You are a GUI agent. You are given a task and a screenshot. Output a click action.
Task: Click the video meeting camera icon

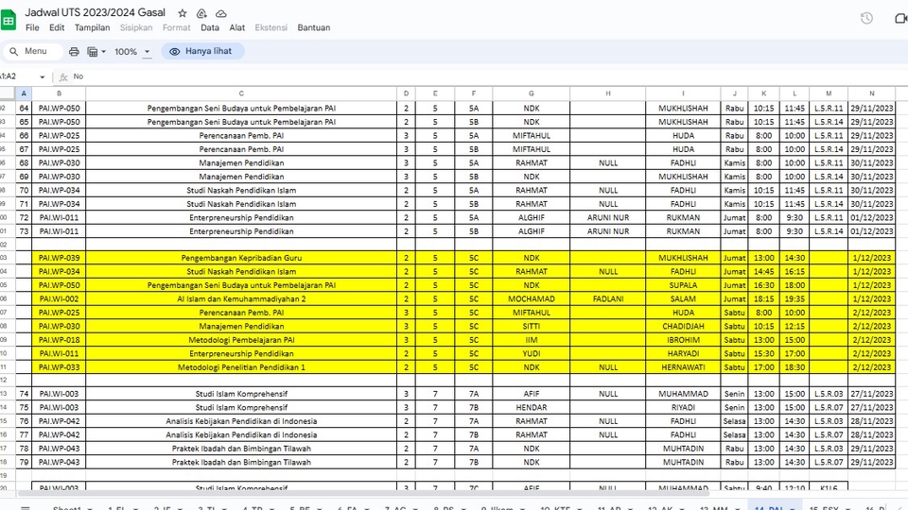(x=901, y=19)
